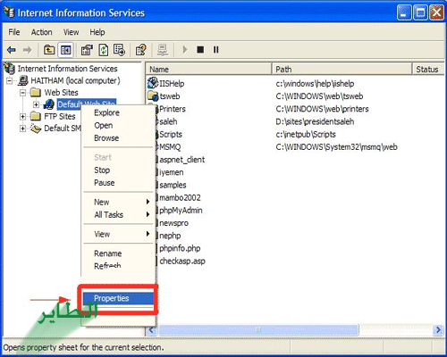Open the Action menu
The width and height of the screenshot is (447, 357).
(42, 32)
